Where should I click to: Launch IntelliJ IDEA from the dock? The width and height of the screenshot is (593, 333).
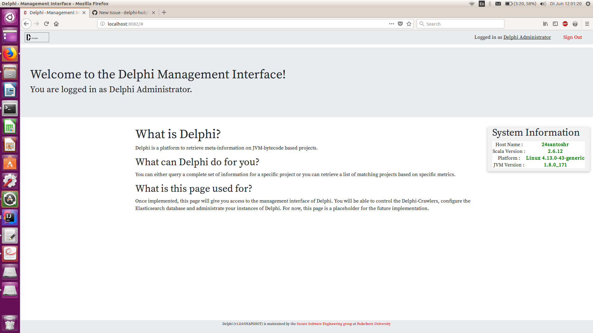[x=10, y=217]
